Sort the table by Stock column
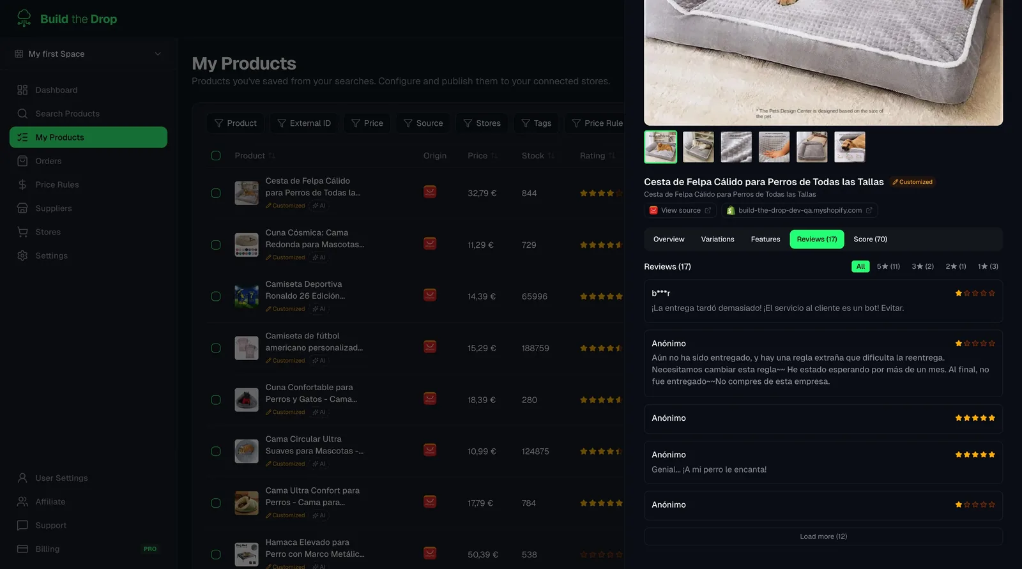The height and width of the screenshot is (569, 1022). click(x=538, y=156)
